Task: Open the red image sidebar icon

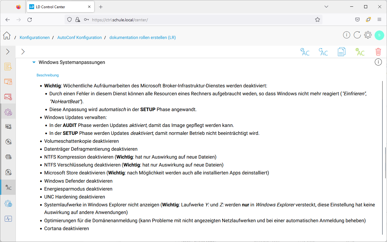Action: pos(8,97)
